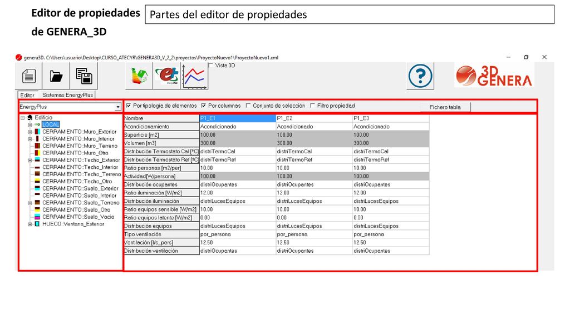Image resolution: width=570 pixels, height=320 pixels.
Task: Click the GENERA 3D logo
Action: tap(494, 76)
